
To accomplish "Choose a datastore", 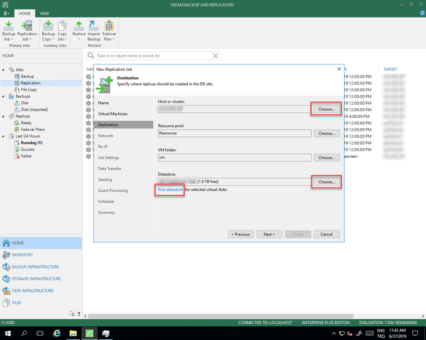I will 327,182.
